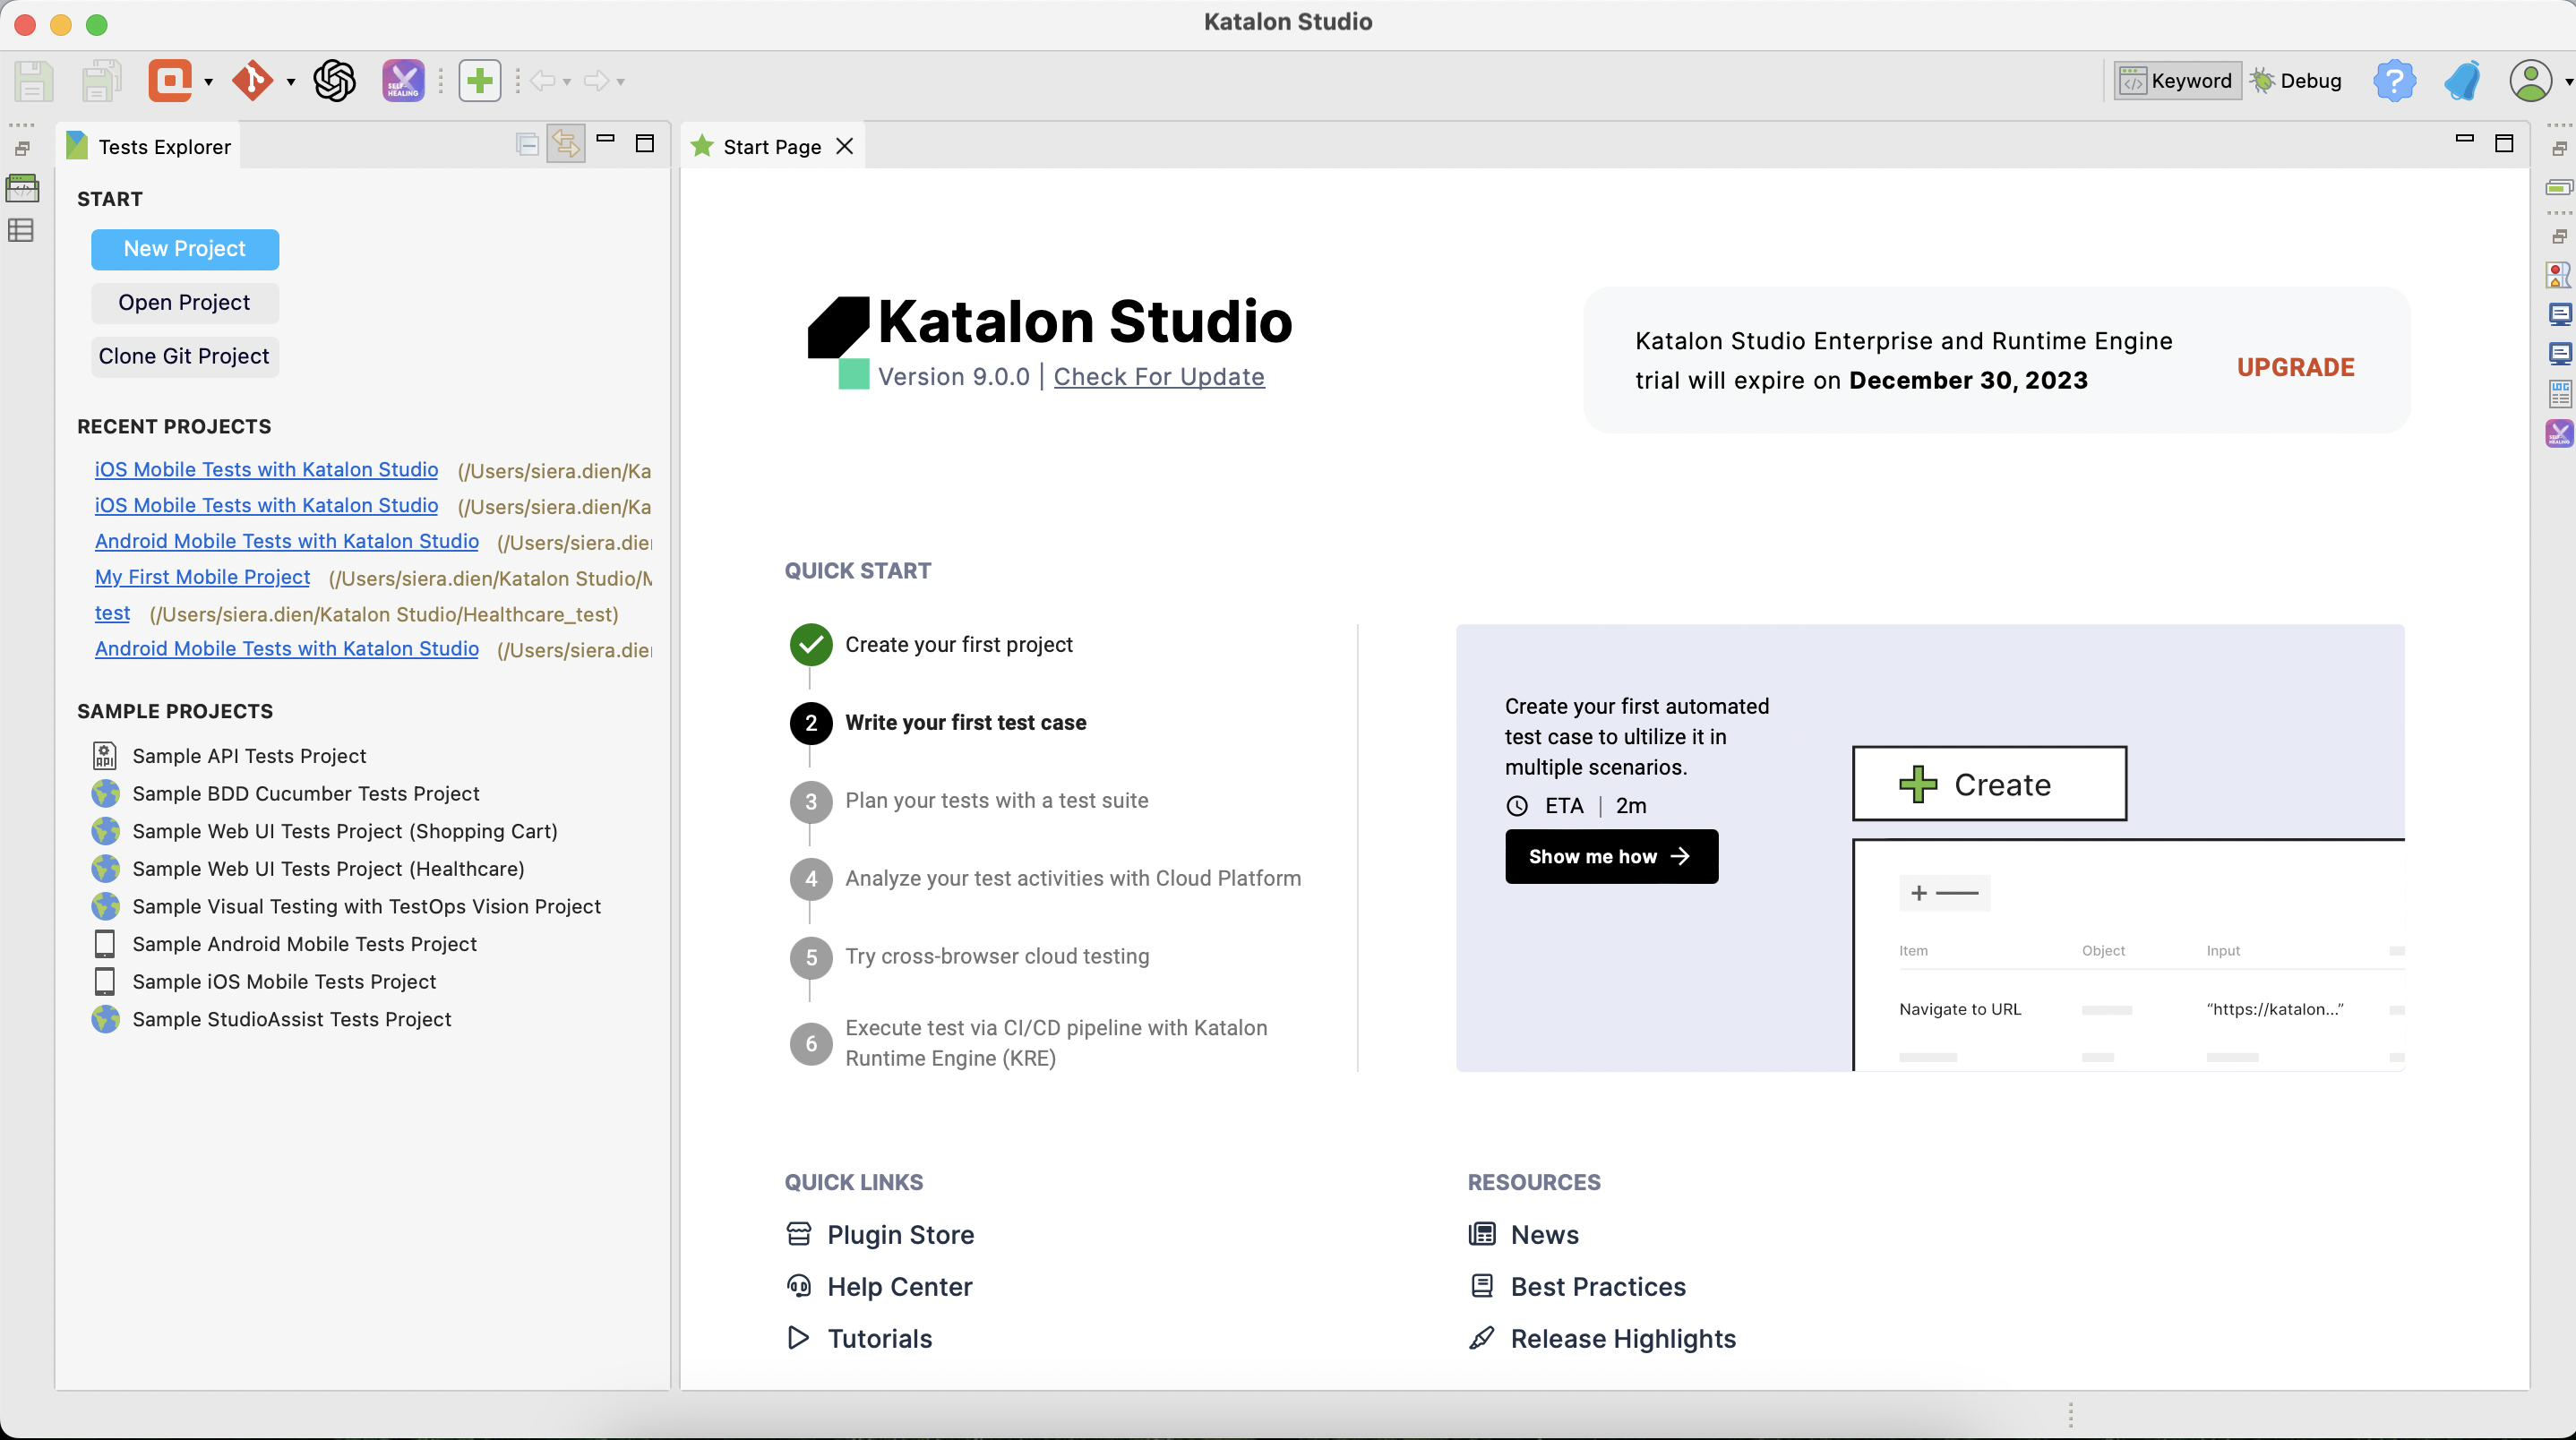Select the Tests Explorer tab
Screen dimensions: 2576x1440
click(164, 147)
